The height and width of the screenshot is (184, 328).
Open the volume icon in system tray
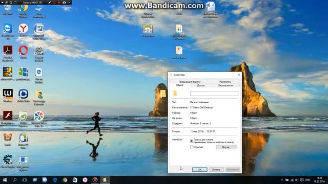(297, 180)
